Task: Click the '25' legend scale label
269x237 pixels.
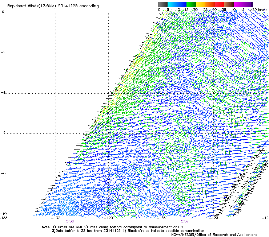Action: [205, 9]
